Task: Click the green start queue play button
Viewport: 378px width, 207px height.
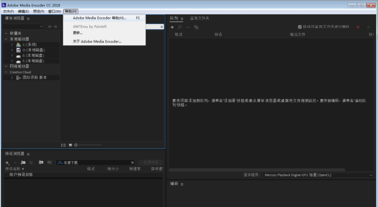Action: click(369, 27)
